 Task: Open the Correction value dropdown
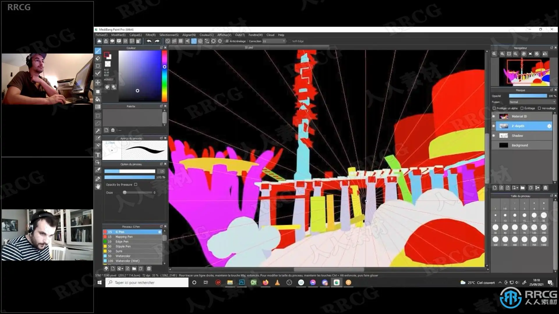284,41
